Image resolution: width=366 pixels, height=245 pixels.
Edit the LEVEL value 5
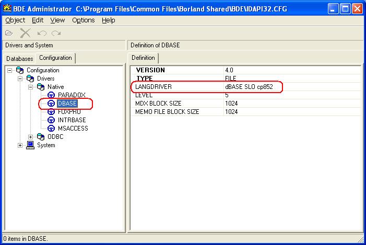coord(227,95)
